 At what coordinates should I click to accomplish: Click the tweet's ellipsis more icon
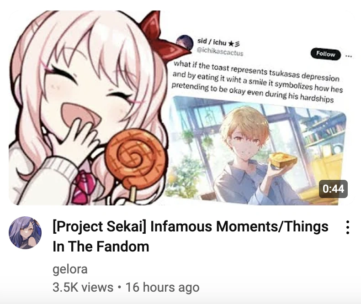(x=349, y=56)
